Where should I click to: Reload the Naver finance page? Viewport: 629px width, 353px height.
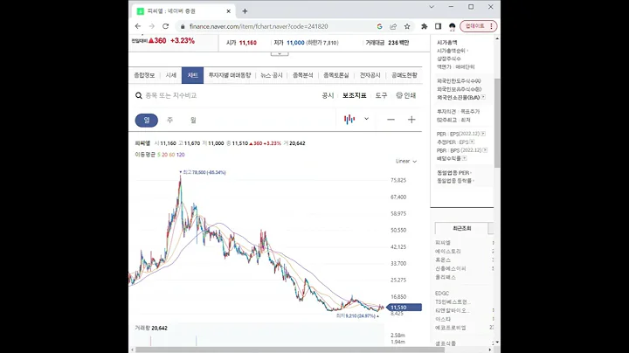165,26
